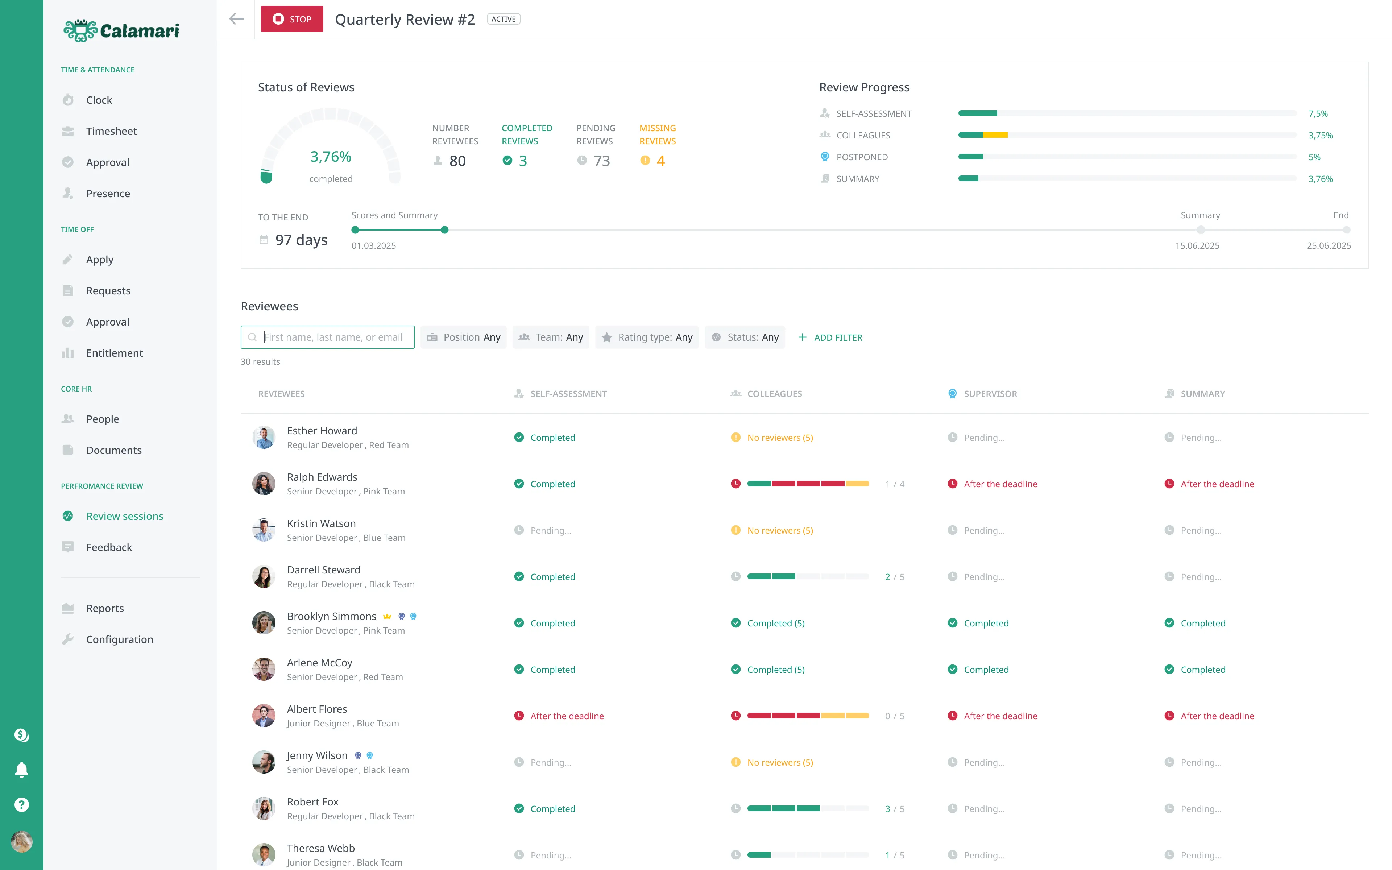
Task: Open the Feedback menu item
Action: coord(109,547)
